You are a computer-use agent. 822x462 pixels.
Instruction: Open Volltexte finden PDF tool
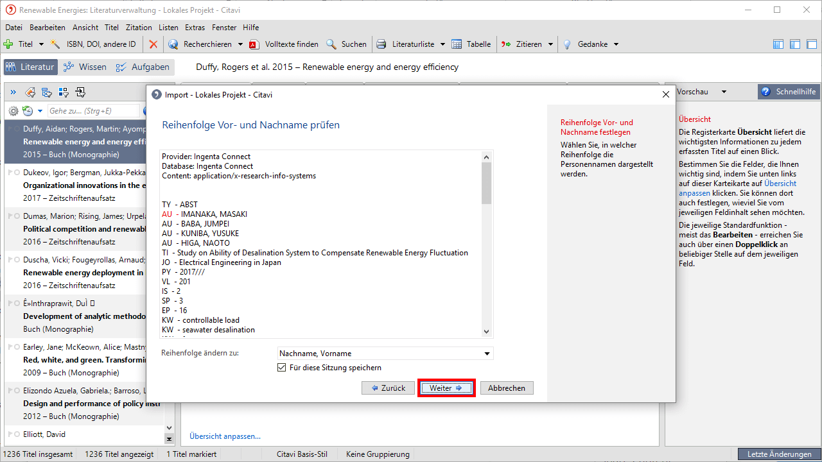[x=254, y=44]
